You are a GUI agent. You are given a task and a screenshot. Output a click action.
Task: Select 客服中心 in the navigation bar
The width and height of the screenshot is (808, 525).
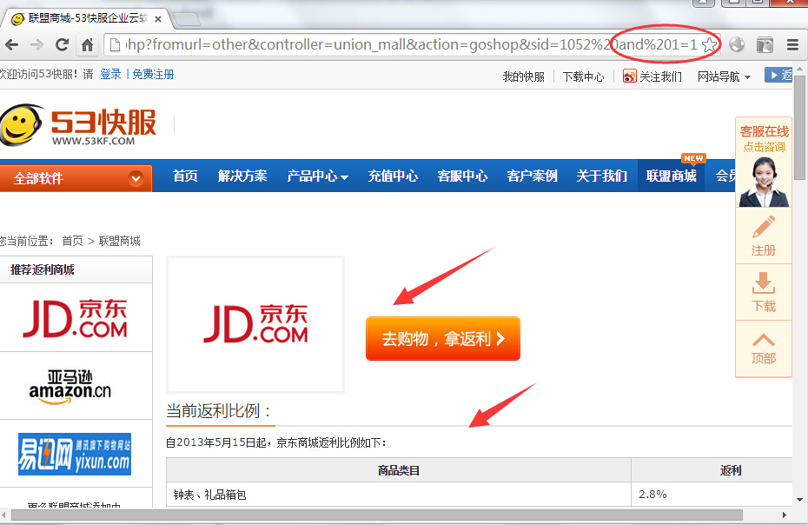click(462, 176)
